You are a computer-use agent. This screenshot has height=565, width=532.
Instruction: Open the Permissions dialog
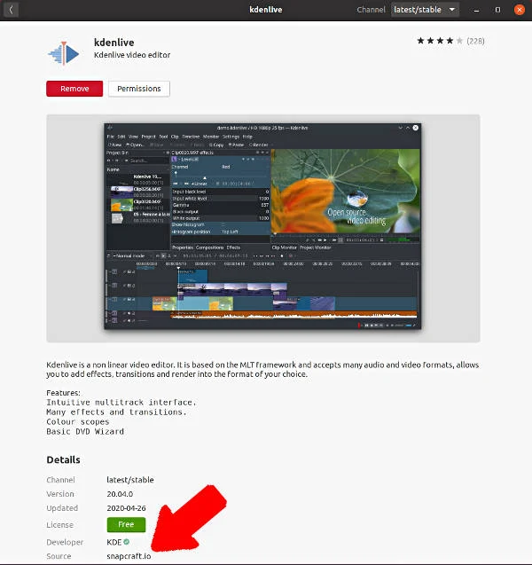[x=139, y=89]
